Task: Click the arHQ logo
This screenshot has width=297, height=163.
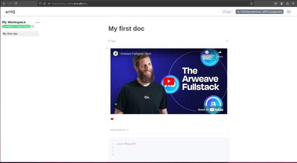Action: coord(10,12)
